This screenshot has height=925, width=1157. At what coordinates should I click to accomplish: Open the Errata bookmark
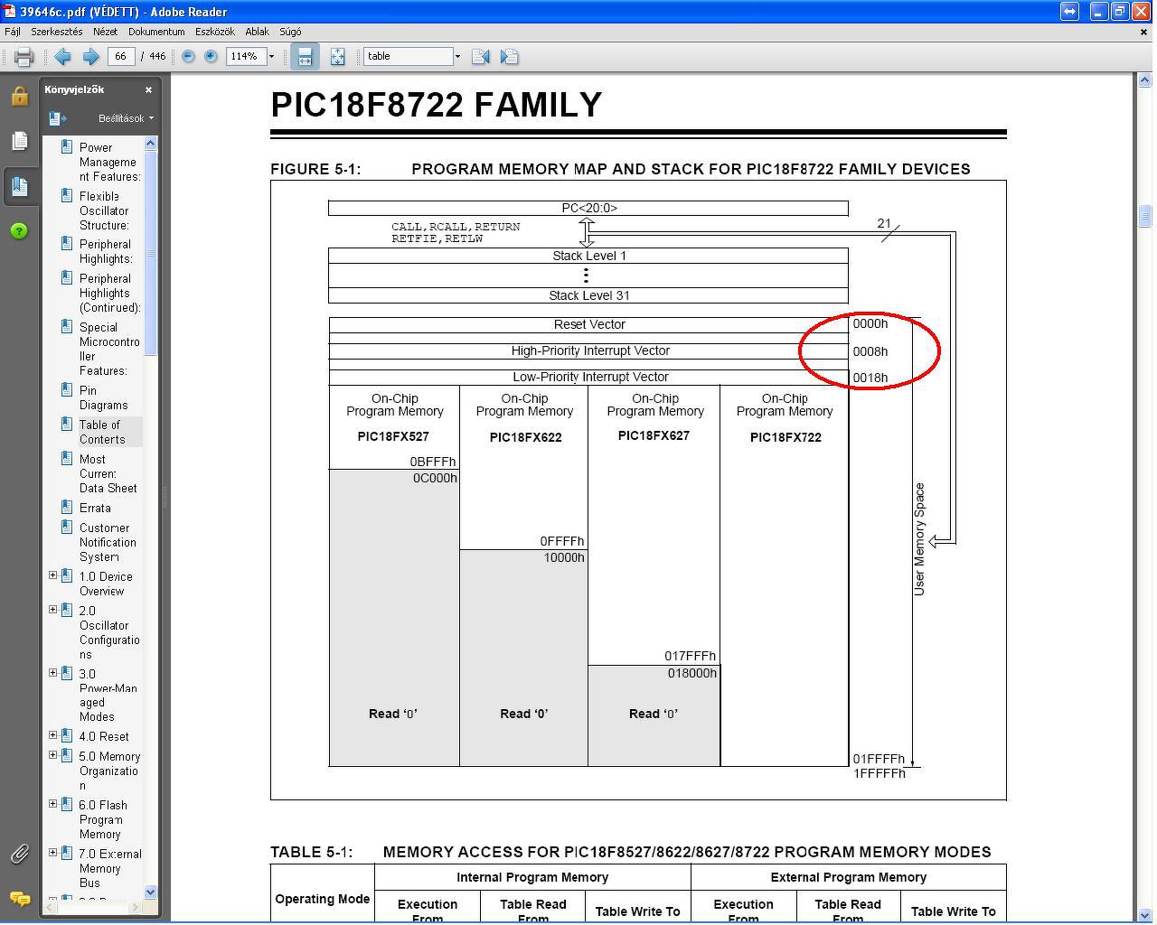tap(95, 508)
